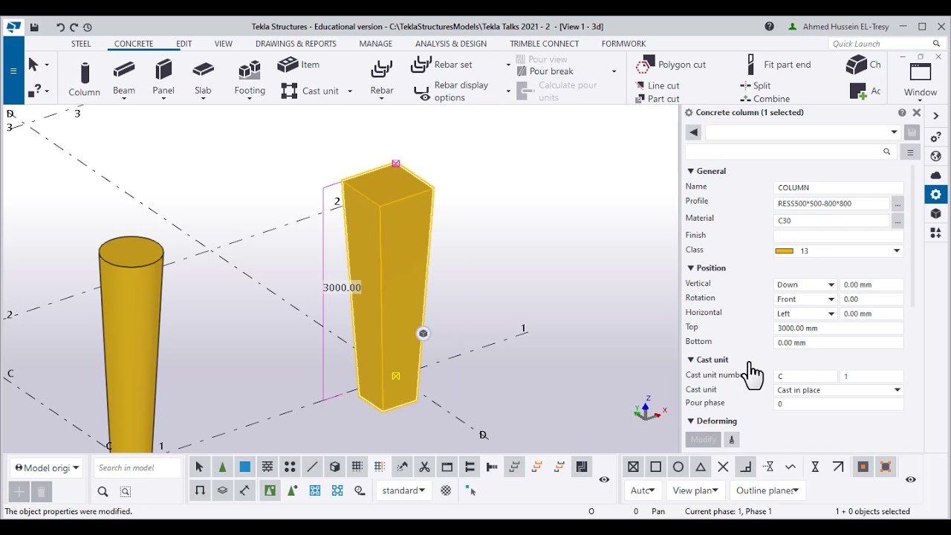Open the FORMWORK ribbon tab
The height and width of the screenshot is (535, 951).
(x=623, y=44)
